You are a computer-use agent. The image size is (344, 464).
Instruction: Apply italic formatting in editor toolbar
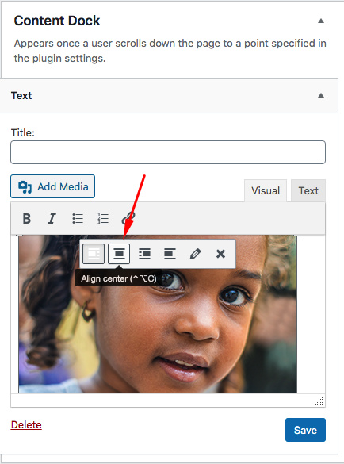[x=52, y=219]
